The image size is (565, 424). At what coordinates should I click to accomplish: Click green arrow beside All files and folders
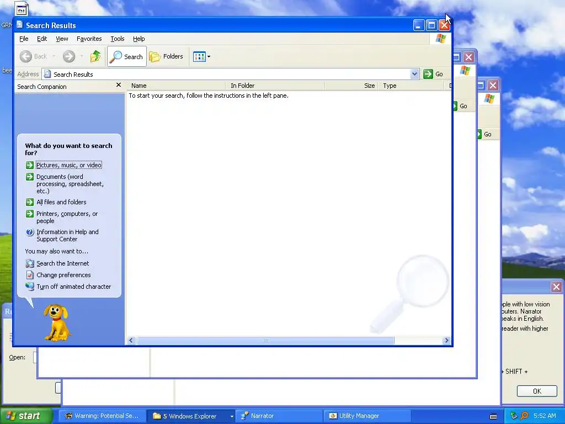[x=30, y=202]
